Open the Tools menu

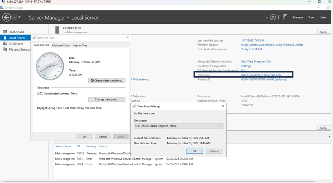311,17
